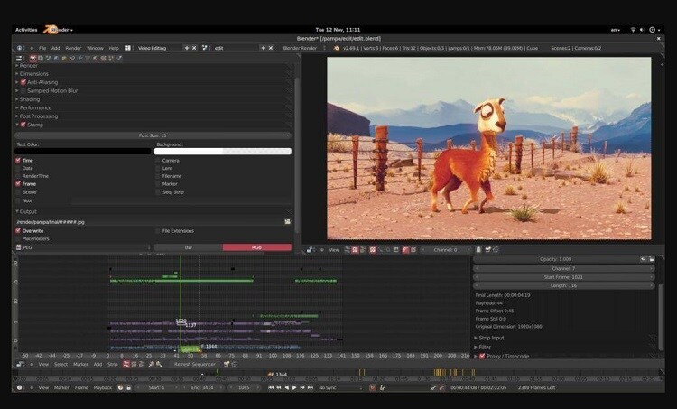
Task: Expand the Dimensions panel
Action: pyautogui.click(x=33, y=74)
